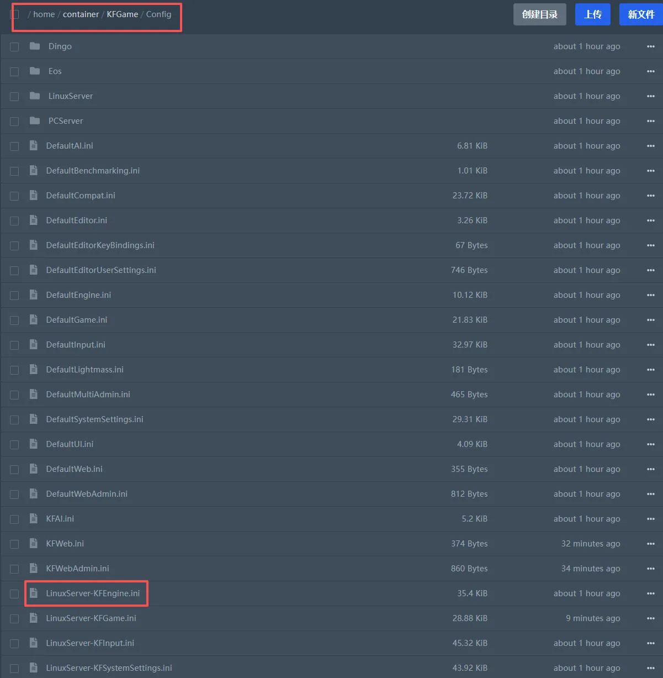
Task: Open the three-dot menu for DefaultAI.ini
Action: click(650, 146)
